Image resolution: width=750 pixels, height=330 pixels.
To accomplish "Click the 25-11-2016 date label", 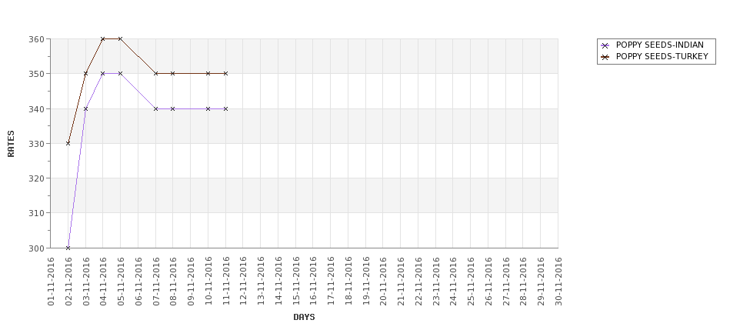I will tap(471, 281).
